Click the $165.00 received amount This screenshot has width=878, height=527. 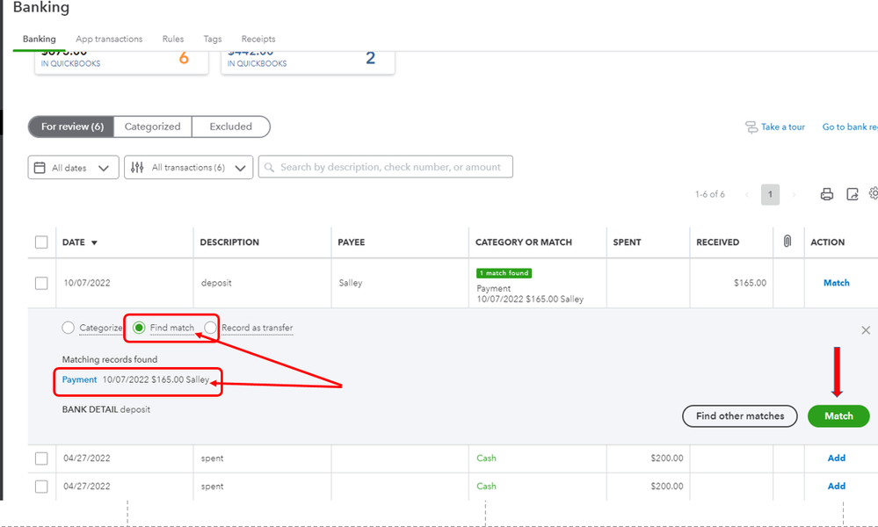click(750, 283)
